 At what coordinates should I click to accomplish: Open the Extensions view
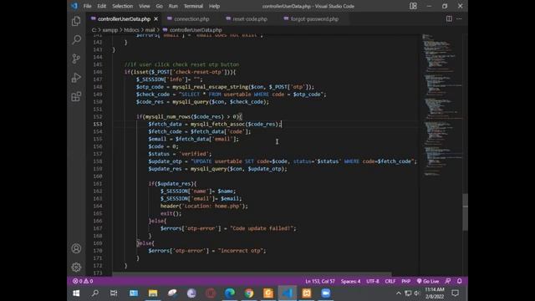76,97
